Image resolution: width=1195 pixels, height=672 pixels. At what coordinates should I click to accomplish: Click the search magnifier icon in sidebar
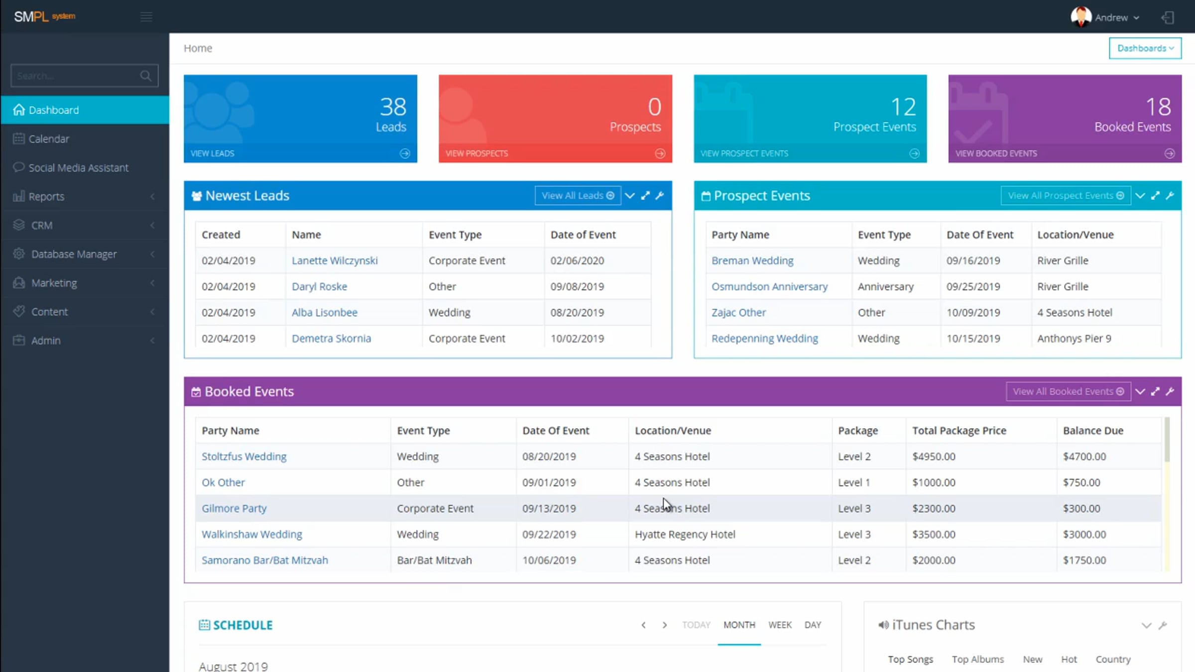145,76
